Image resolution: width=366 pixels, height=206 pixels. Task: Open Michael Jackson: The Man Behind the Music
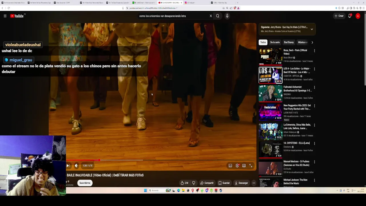pyautogui.click(x=295, y=182)
